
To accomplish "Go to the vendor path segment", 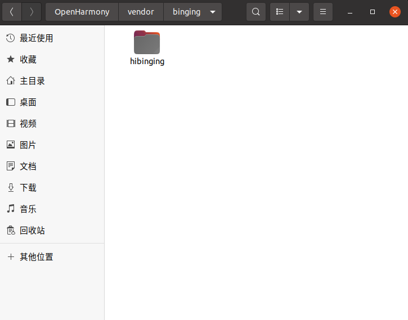I will tap(141, 12).
